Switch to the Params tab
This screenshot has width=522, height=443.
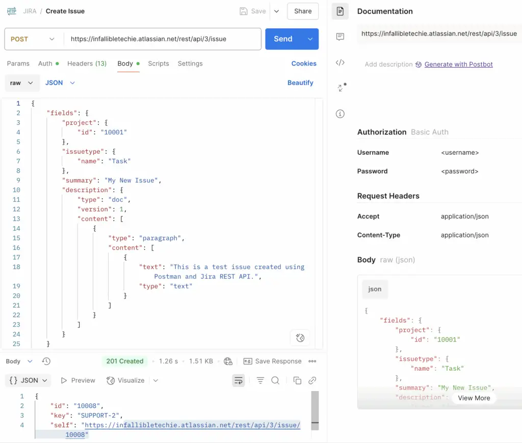coord(18,64)
